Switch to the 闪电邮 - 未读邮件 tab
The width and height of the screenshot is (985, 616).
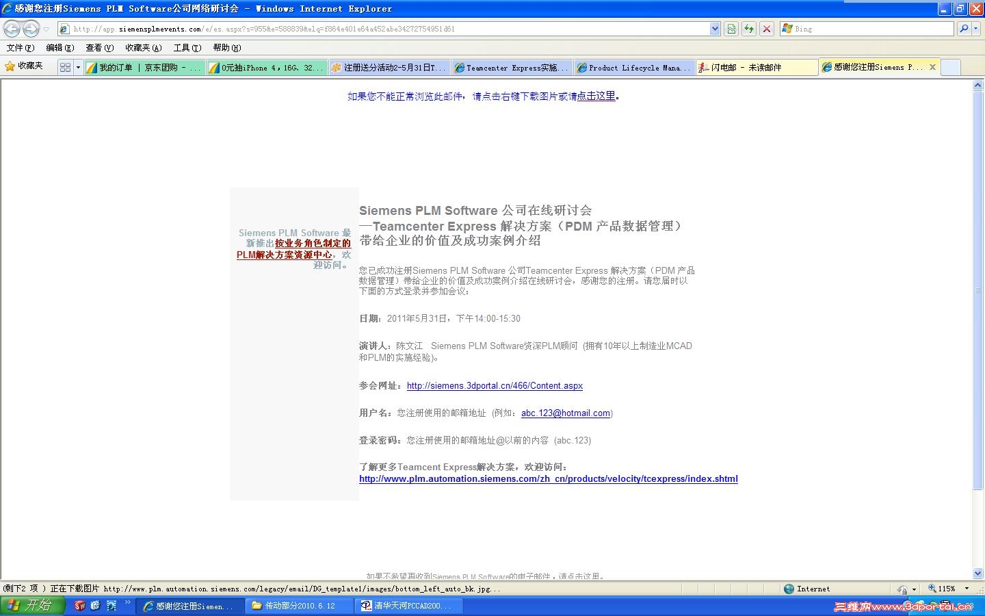click(x=757, y=67)
